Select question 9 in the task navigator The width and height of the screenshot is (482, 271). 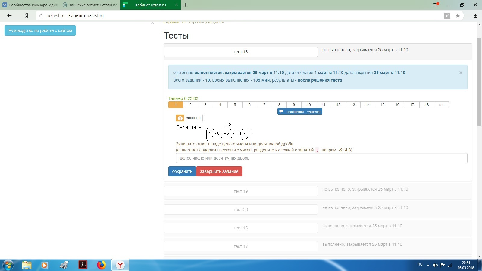294,105
